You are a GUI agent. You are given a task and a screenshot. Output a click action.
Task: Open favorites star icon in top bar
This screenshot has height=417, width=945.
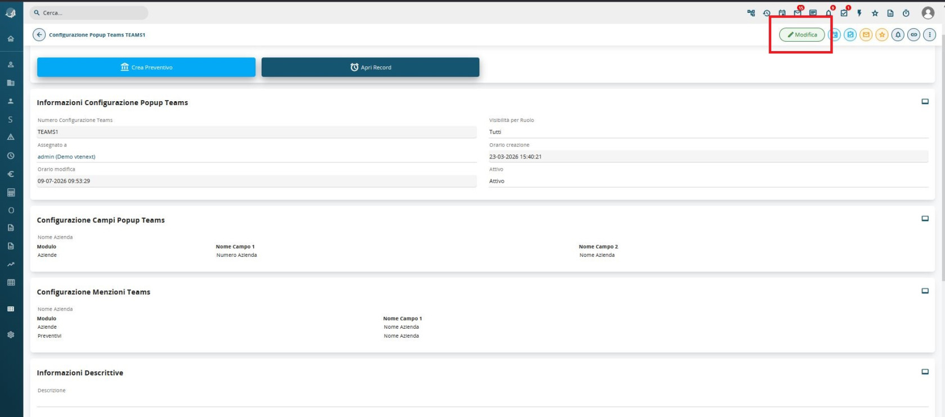875,13
